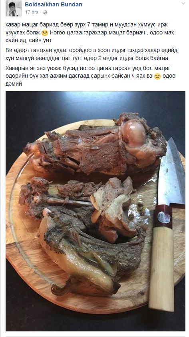Open Boldsaikhan Bundan's profile picture
Image resolution: width=189 pixels, height=337 pixels.
(14, 8)
